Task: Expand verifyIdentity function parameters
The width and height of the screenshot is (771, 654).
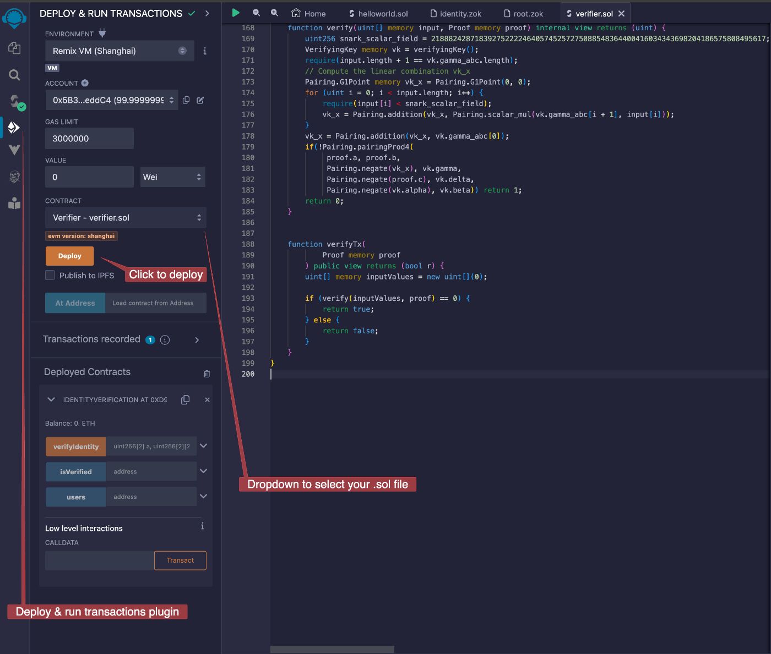Action: pyautogui.click(x=203, y=446)
